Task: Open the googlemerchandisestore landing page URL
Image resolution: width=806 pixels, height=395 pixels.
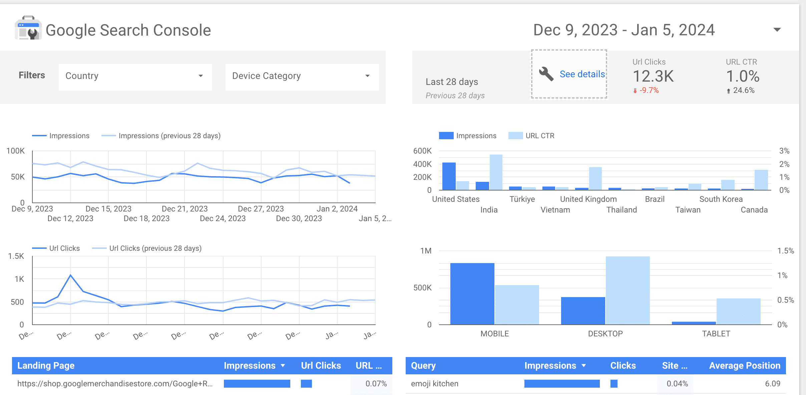Action: click(x=115, y=384)
